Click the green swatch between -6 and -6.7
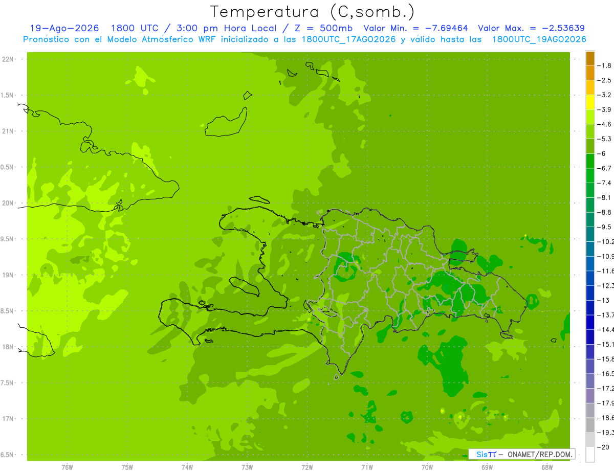 click(x=590, y=161)
